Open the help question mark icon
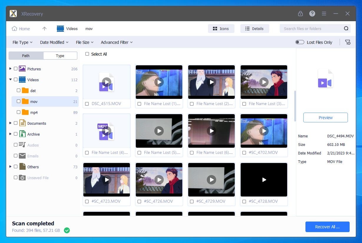The height and width of the screenshot is (243, 362). [312, 14]
